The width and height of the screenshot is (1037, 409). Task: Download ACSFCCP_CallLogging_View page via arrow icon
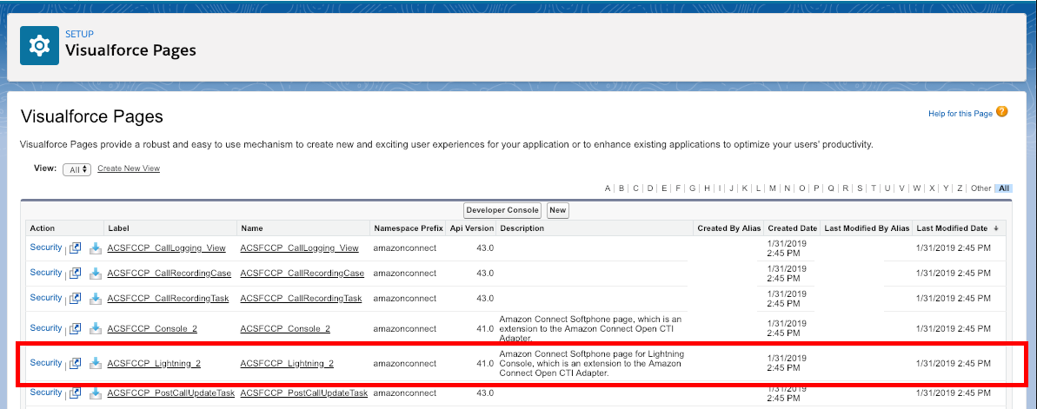(96, 248)
